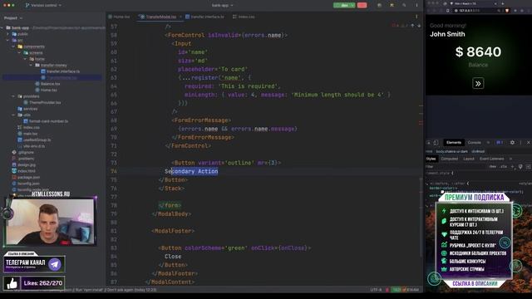
Task: Click the red Stop button in IDE toolbar
Action: 362,5
